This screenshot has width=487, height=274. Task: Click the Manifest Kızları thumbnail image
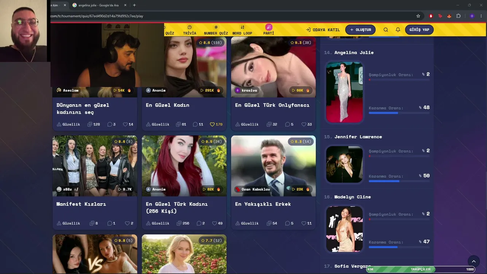pos(95,166)
